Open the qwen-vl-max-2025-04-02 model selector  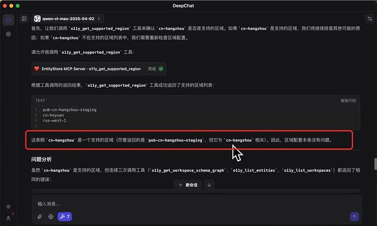coord(68,19)
